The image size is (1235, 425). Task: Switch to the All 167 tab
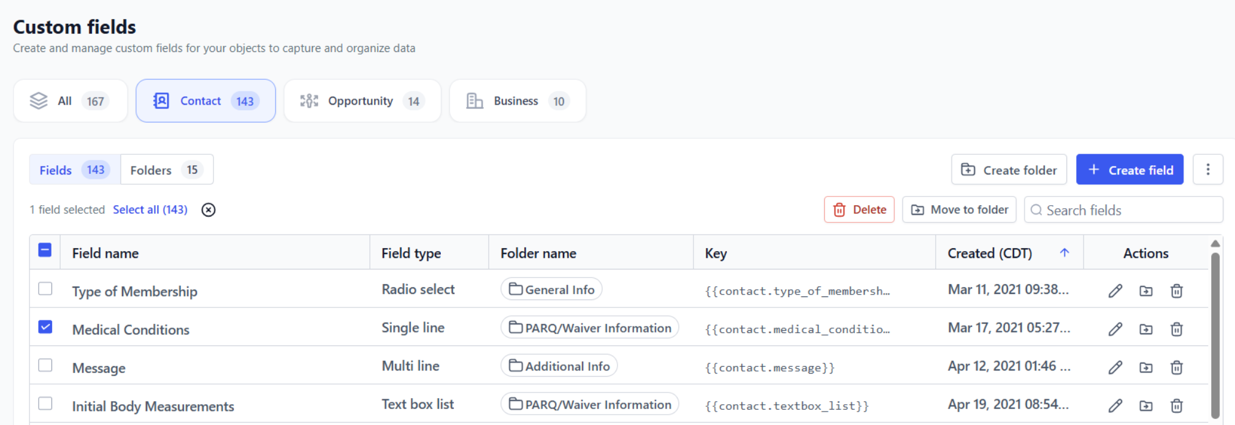tap(71, 101)
